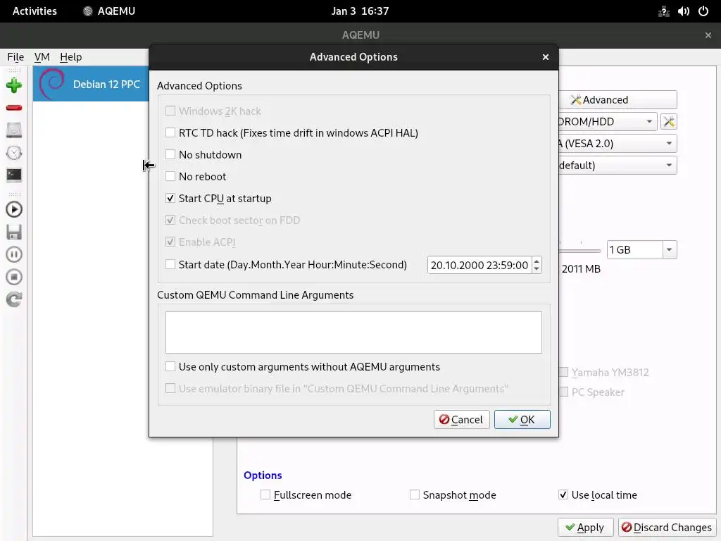Enable the Start date checkbox

[170, 265]
